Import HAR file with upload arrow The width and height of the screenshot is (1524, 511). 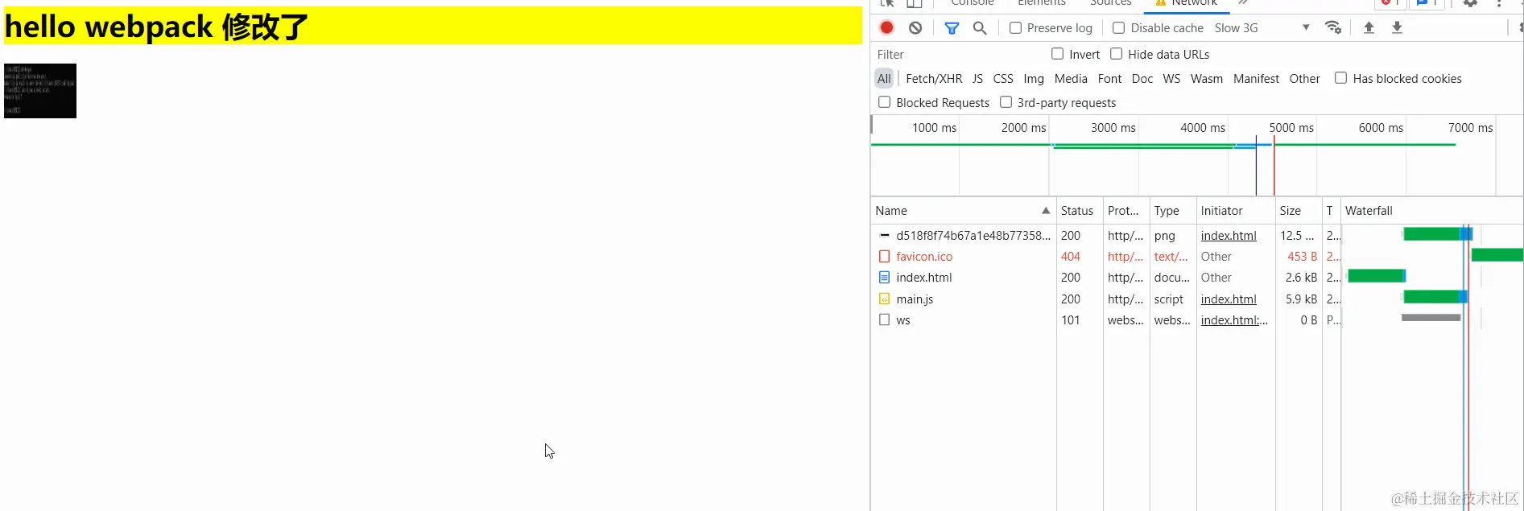[1369, 27]
